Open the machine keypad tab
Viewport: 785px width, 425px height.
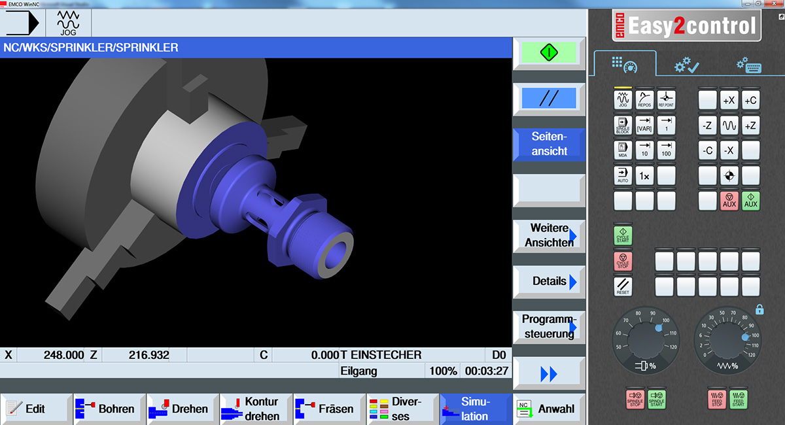coord(624,64)
